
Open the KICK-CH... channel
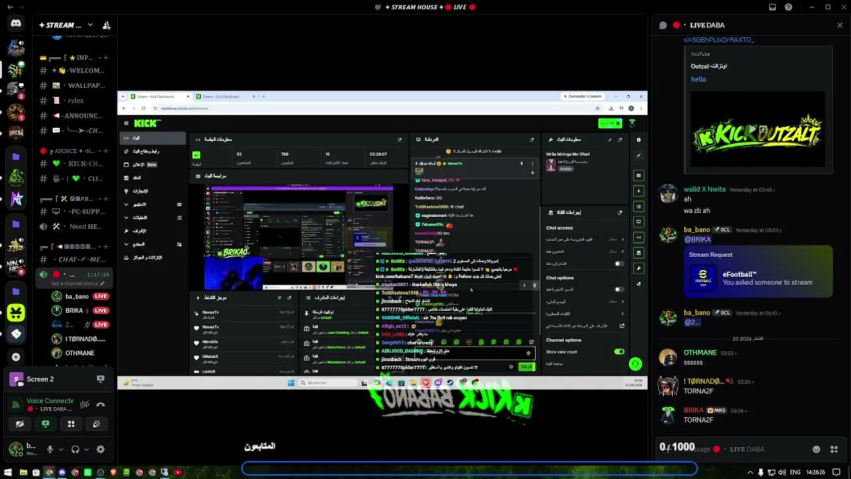tap(74, 164)
